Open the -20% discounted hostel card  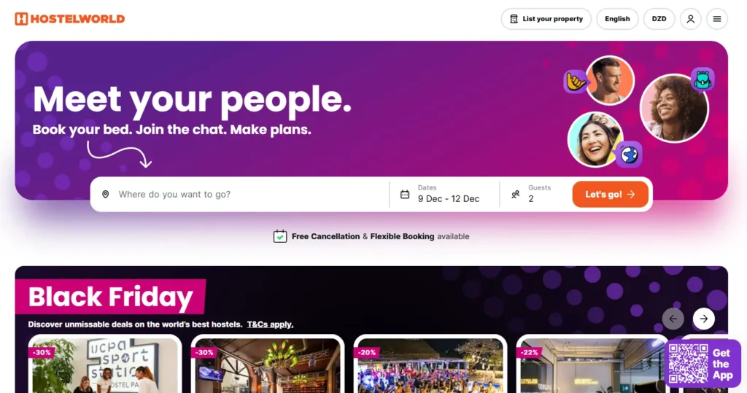[x=430, y=365]
